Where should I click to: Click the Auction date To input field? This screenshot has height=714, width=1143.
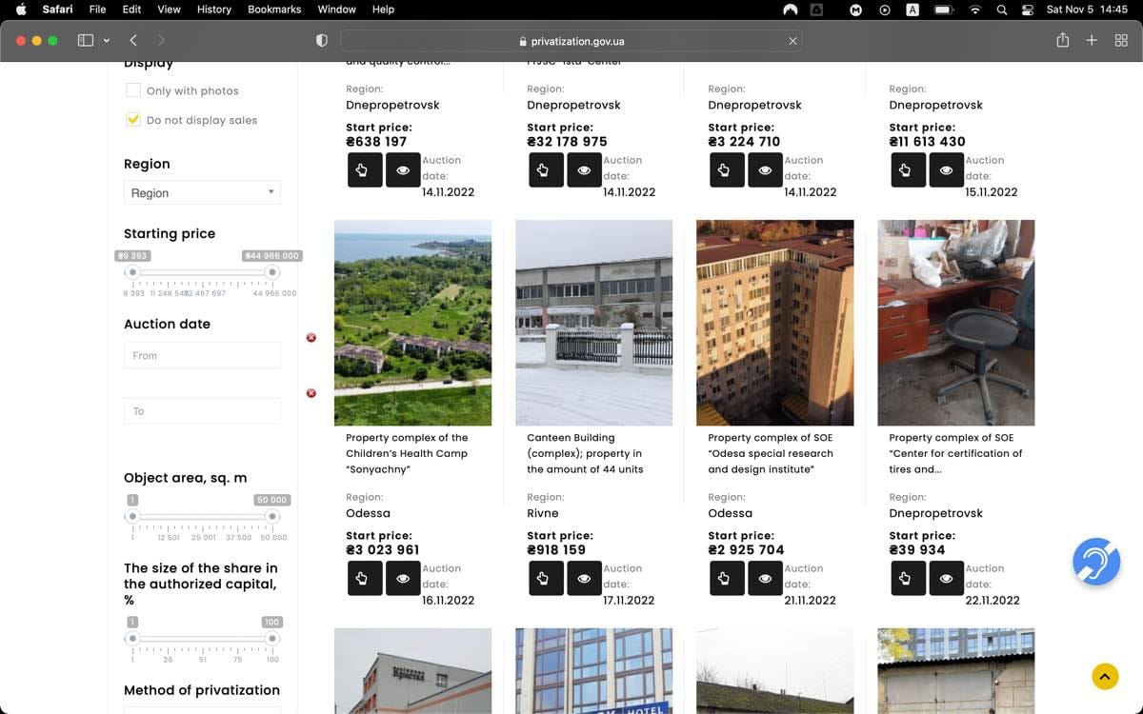(x=202, y=411)
